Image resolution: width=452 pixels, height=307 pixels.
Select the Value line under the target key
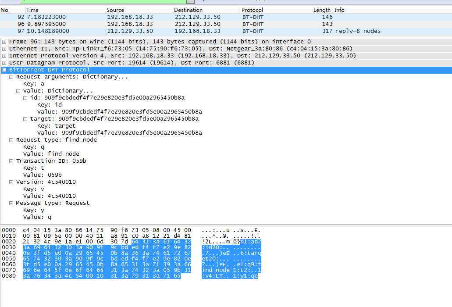[x=120, y=133]
